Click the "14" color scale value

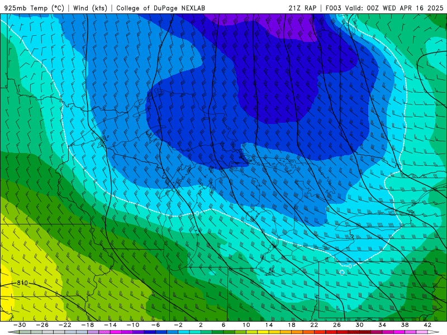tap(269, 325)
